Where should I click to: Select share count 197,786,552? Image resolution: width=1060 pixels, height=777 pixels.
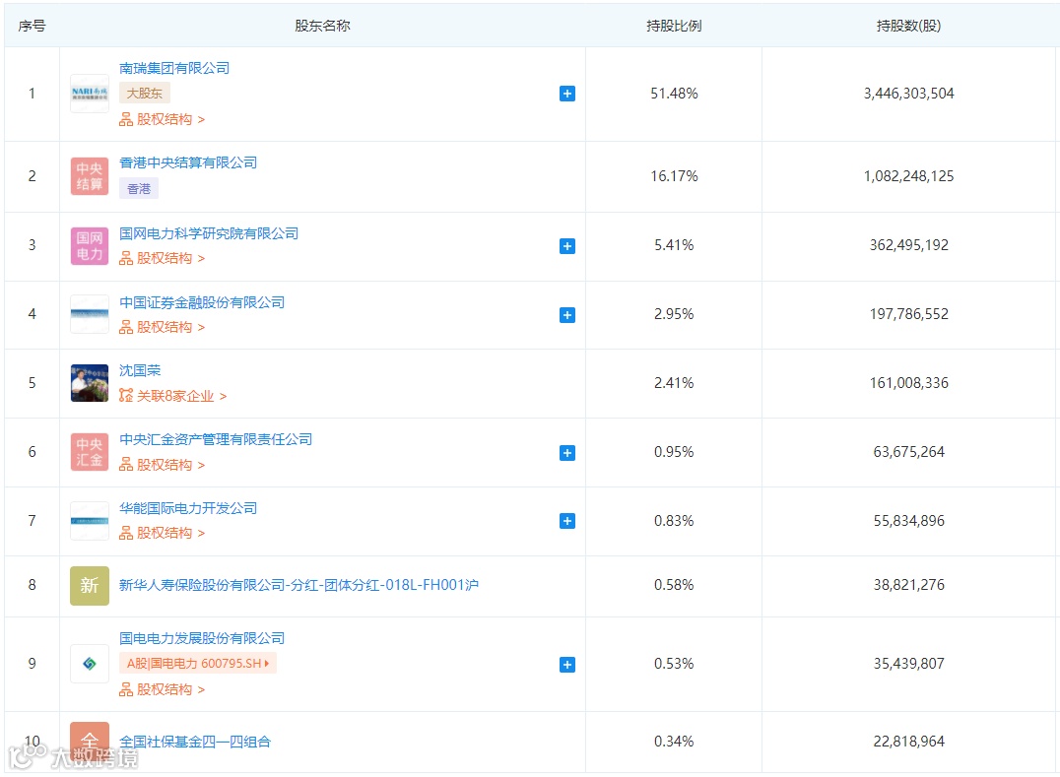point(908,314)
